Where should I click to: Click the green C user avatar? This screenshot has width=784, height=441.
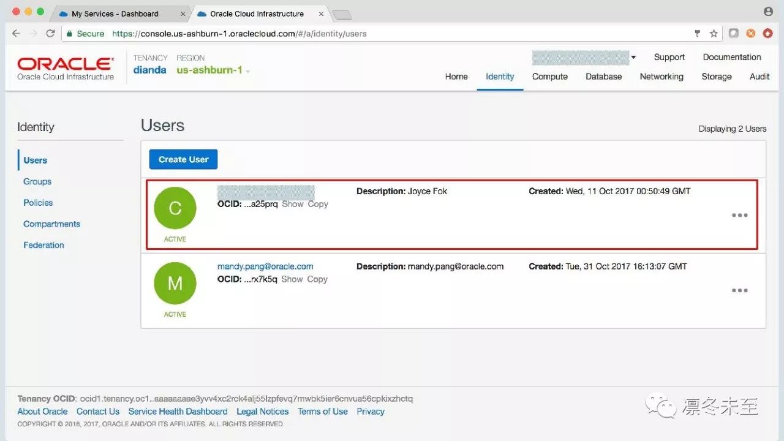(x=175, y=208)
